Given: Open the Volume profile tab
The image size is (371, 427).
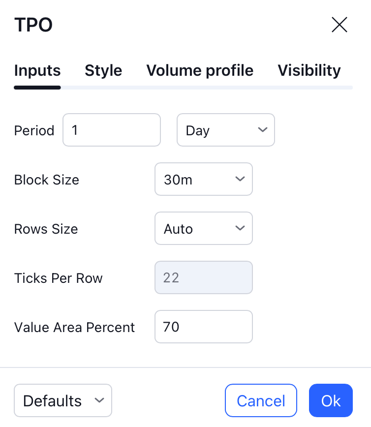Looking at the screenshot, I should point(200,70).
